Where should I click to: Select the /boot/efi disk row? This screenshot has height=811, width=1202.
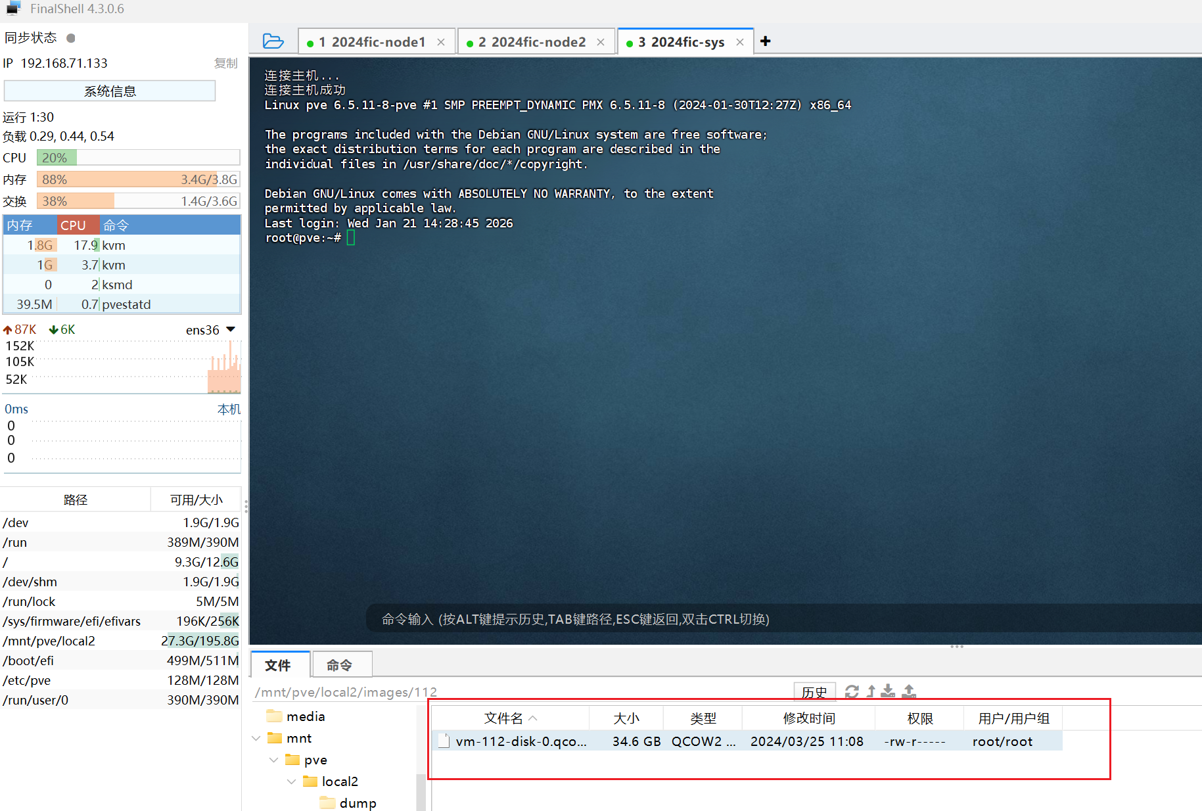(121, 660)
